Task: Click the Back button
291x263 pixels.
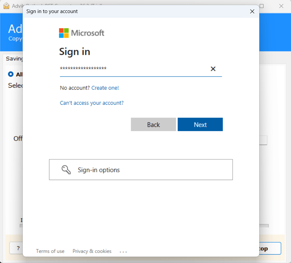Action: click(153, 124)
